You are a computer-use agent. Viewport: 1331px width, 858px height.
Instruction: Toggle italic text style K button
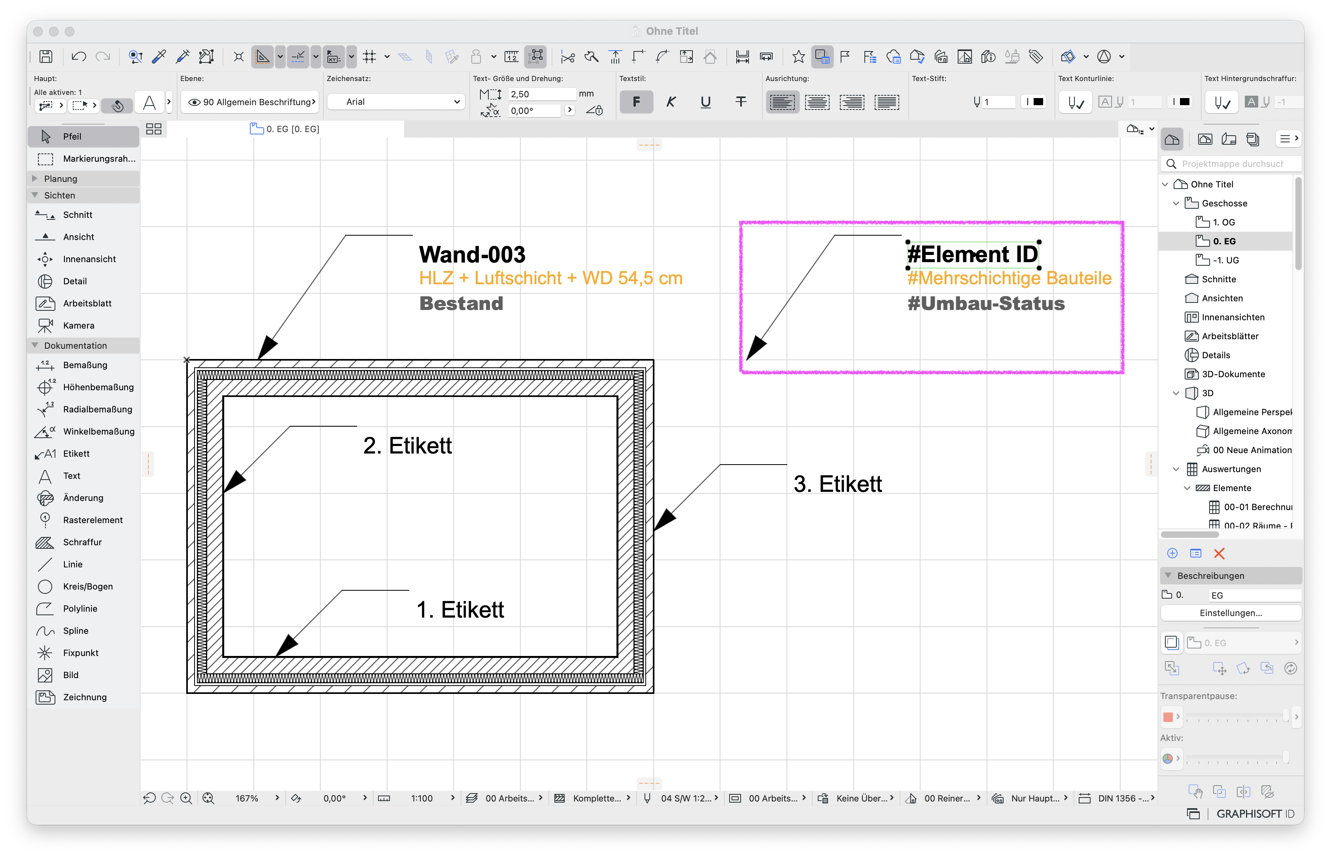pyautogui.click(x=671, y=102)
